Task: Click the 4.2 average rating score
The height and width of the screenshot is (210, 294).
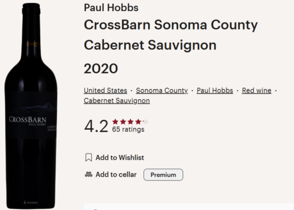Action: click(x=96, y=126)
